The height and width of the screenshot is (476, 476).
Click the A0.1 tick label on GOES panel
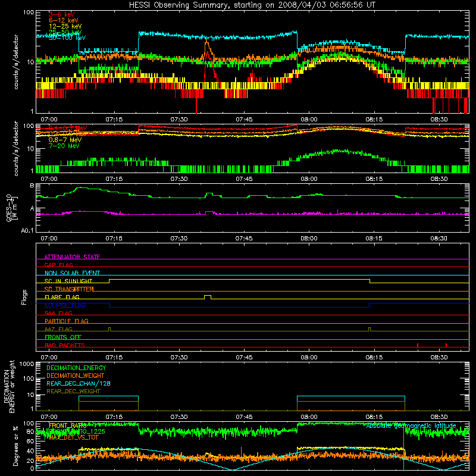pyautogui.click(x=27, y=230)
